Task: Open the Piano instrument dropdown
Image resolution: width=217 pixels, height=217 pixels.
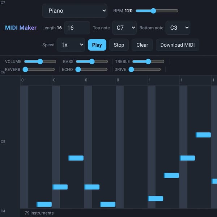Action: point(75,10)
